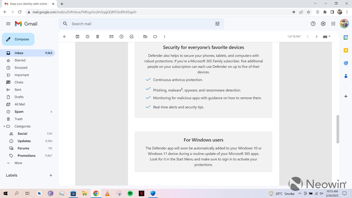Open the Move to folder icon
352x198 pixels.
(145, 37)
